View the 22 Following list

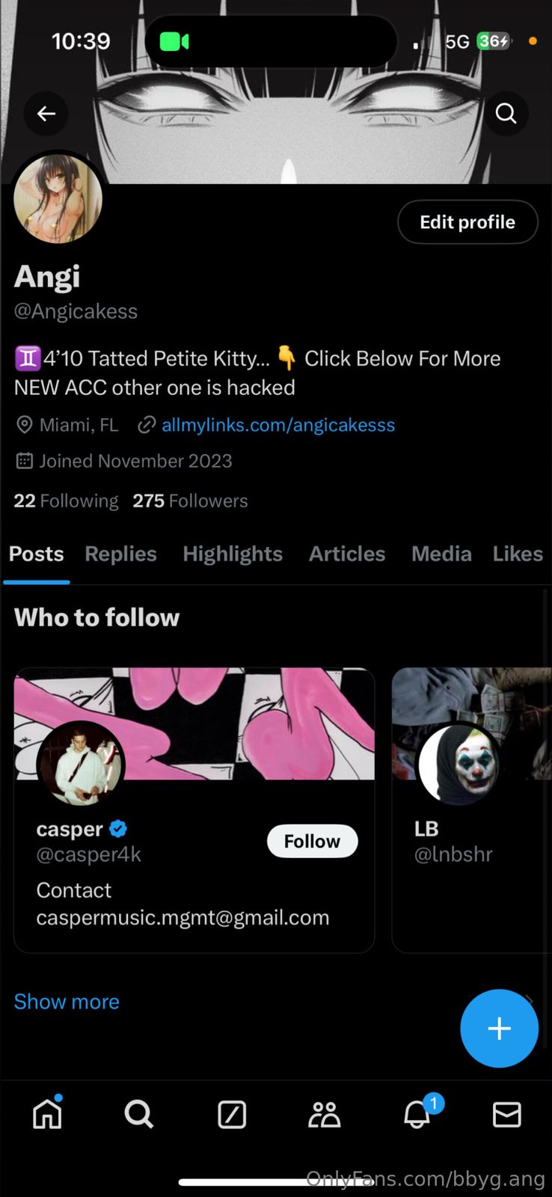[x=66, y=500]
